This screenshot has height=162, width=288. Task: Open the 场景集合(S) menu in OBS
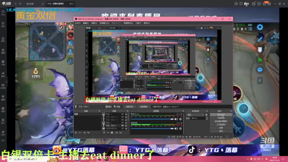[128, 23]
